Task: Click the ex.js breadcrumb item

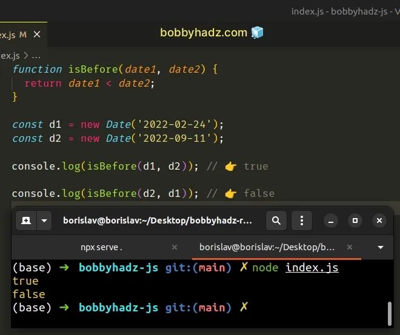Action: [x=10, y=56]
